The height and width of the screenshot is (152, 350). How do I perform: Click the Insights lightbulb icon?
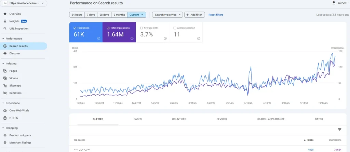pos(5,21)
